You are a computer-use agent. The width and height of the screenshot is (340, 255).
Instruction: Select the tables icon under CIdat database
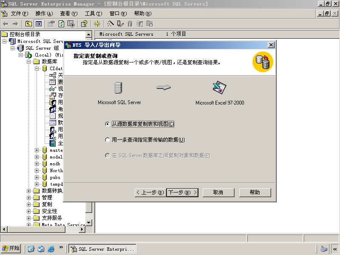(x=52, y=82)
